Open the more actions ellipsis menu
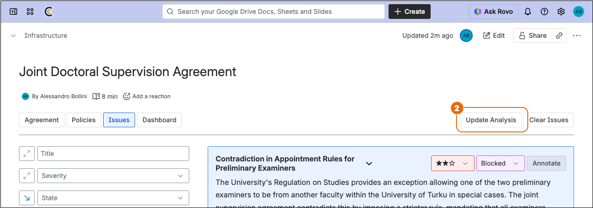This screenshot has width=593, height=208. [x=576, y=36]
